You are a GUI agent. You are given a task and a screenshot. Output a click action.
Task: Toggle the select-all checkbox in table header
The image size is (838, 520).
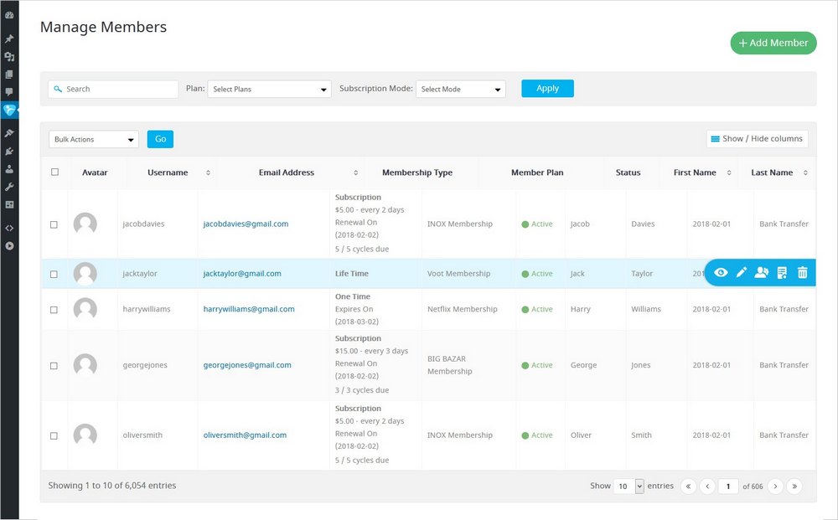55,172
